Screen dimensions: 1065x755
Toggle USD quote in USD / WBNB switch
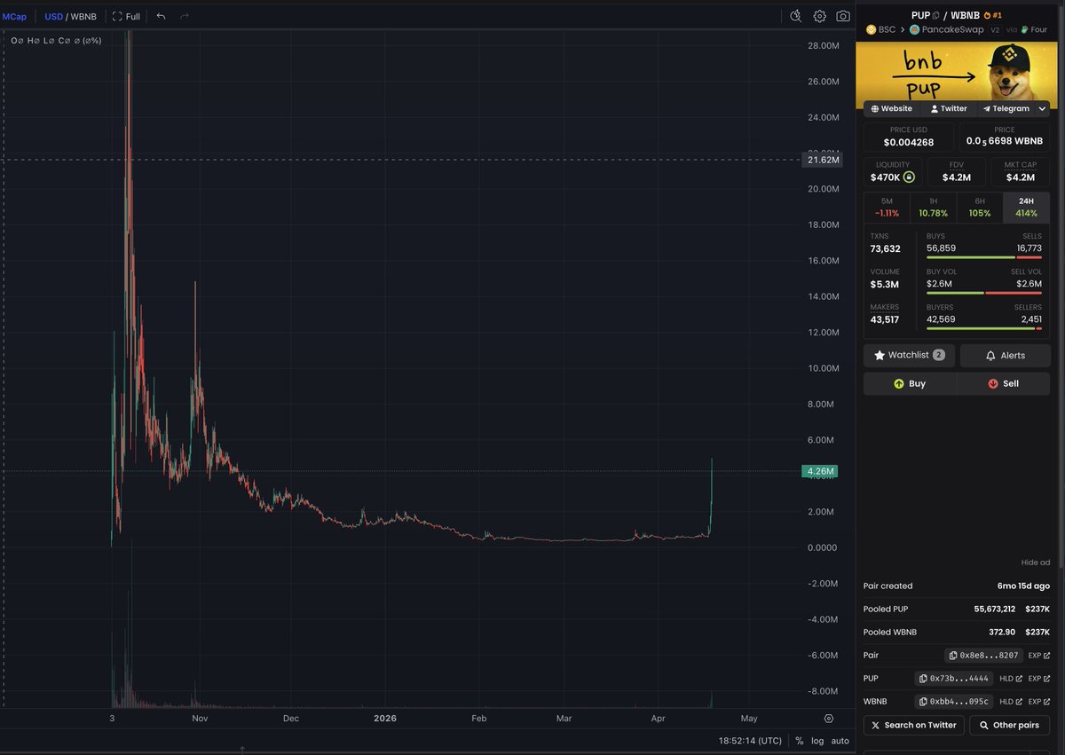[53, 16]
